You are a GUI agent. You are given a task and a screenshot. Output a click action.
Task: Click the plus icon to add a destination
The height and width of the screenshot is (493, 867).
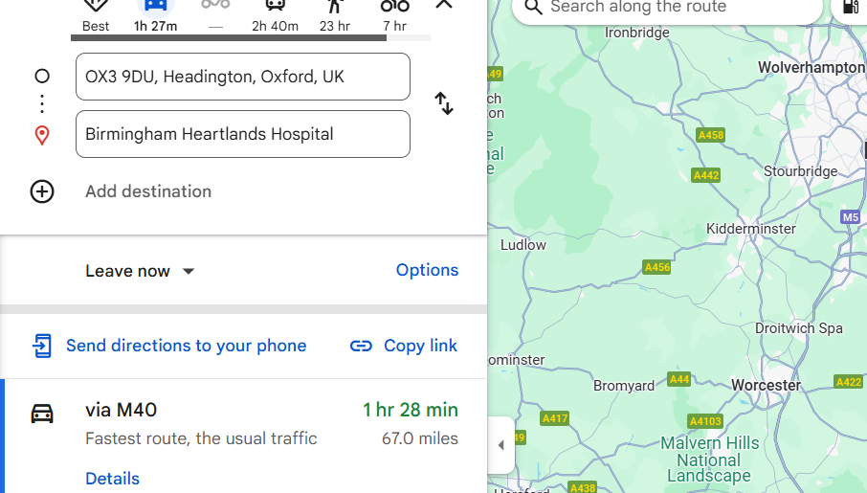(x=42, y=191)
